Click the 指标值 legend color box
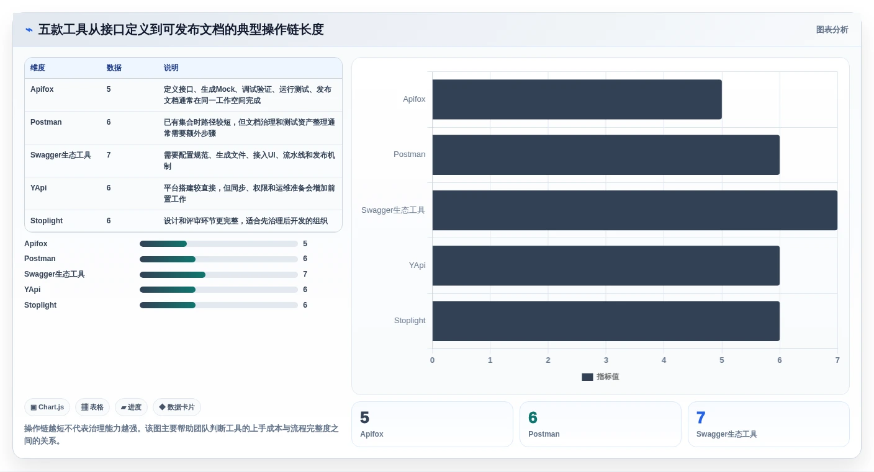Screen dimensions: 874x472 pyautogui.click(x=587, y=376)
